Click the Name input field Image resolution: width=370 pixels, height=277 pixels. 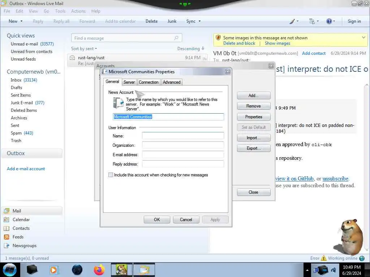183,136
